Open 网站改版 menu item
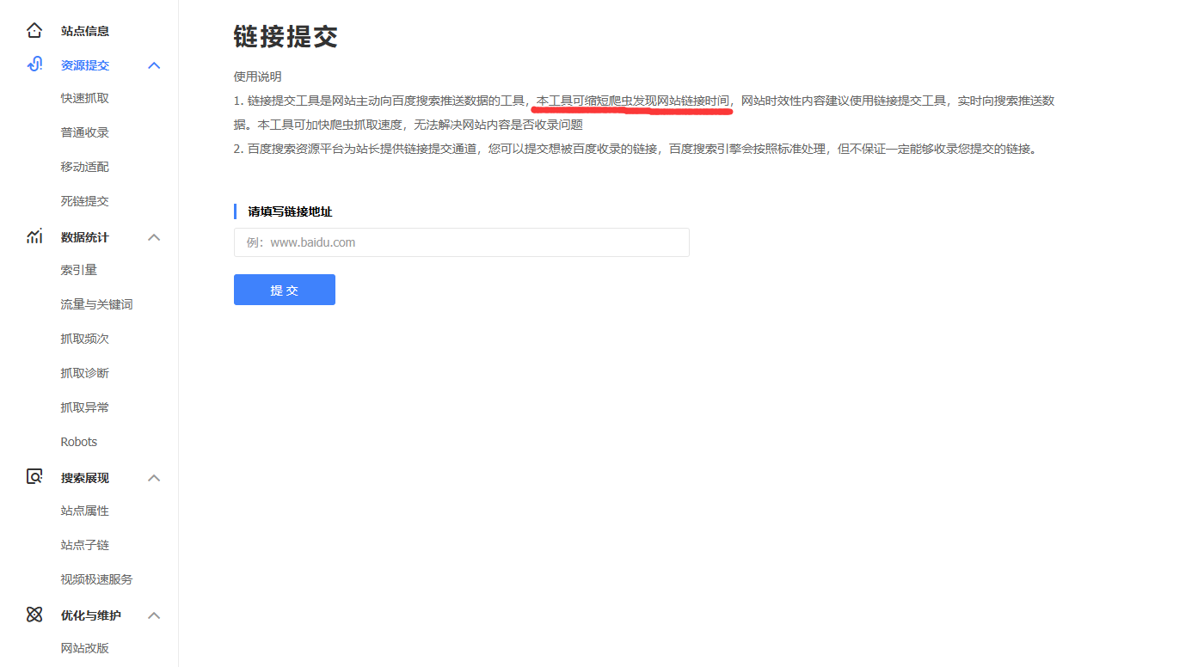The width and height of the screenshot is (1198, 667). coord(85,648)
